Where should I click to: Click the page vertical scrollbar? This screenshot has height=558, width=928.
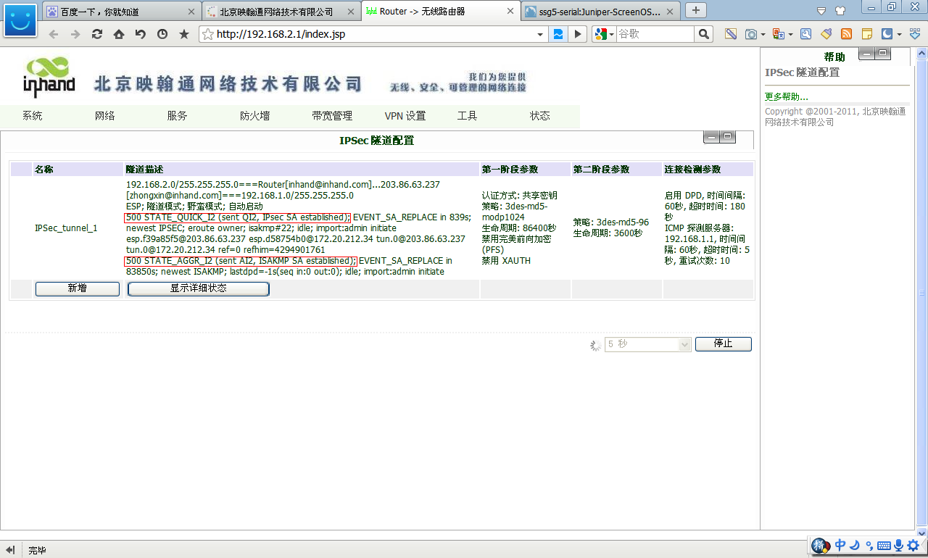[922, 290]
